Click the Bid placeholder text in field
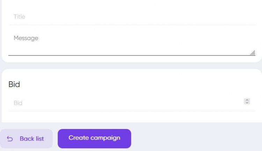262x151 pixels. click(x=18, y=103)
